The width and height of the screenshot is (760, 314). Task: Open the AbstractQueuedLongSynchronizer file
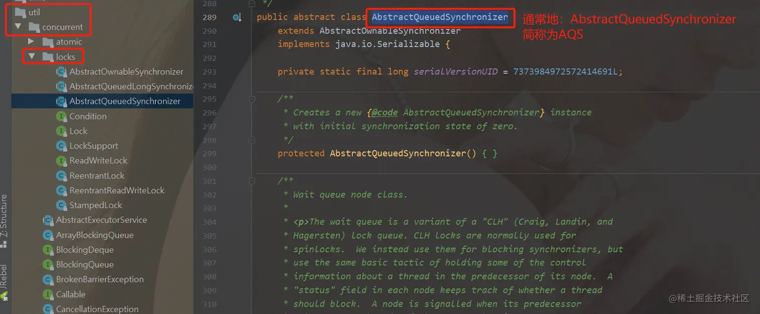pyautogui.click(x=131, y=87)
